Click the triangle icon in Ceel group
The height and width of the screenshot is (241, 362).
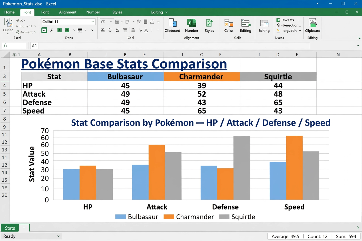[146, 30]
